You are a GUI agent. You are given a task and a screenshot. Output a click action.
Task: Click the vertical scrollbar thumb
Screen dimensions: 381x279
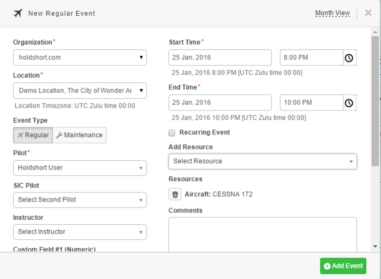(375, 101)
